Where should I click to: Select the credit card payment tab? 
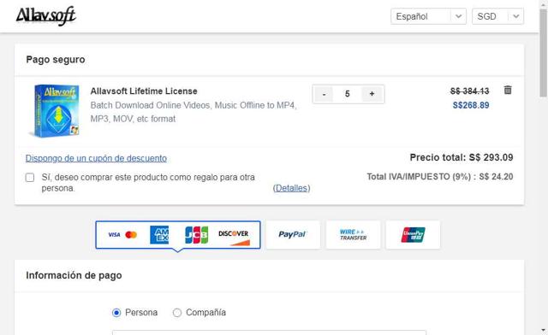pyautogui.click(x=178, y=235)
